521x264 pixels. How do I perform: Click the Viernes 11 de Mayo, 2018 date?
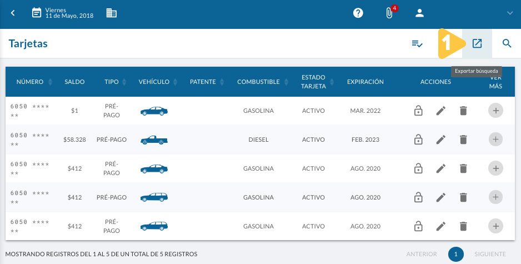[69, 13]
